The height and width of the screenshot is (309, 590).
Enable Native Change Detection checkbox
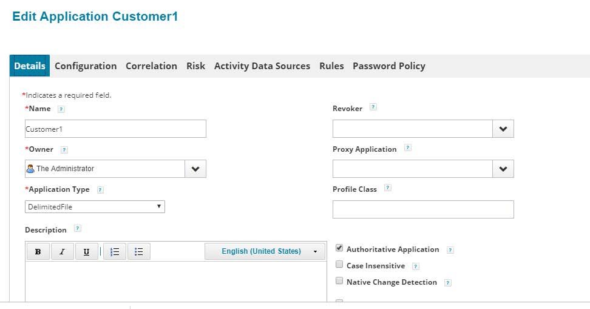(339, 281)
